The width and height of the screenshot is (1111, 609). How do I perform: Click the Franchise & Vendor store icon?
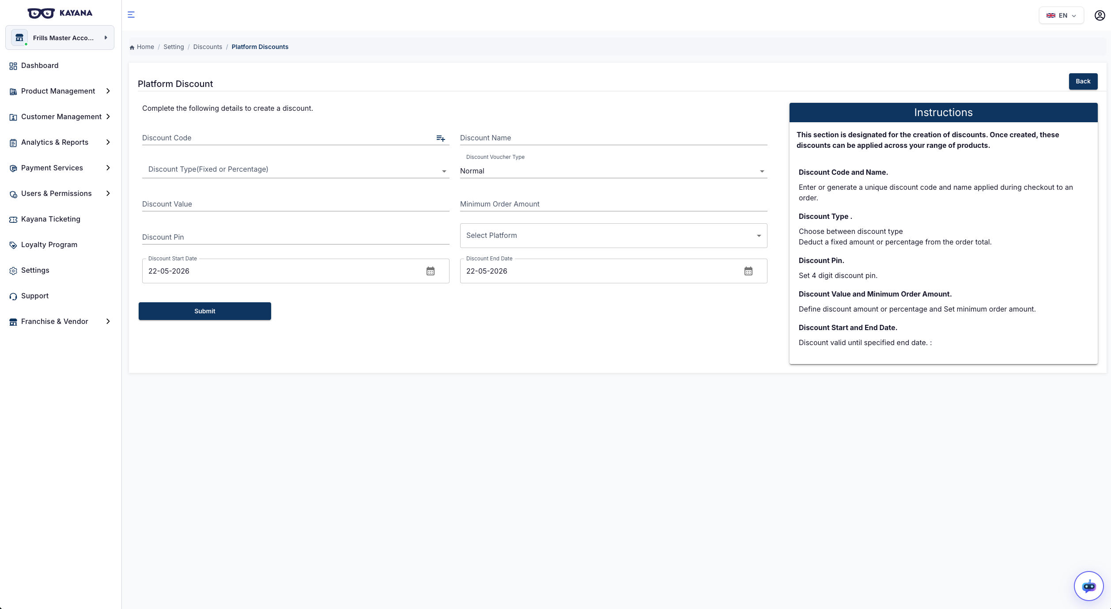point(13,322)
